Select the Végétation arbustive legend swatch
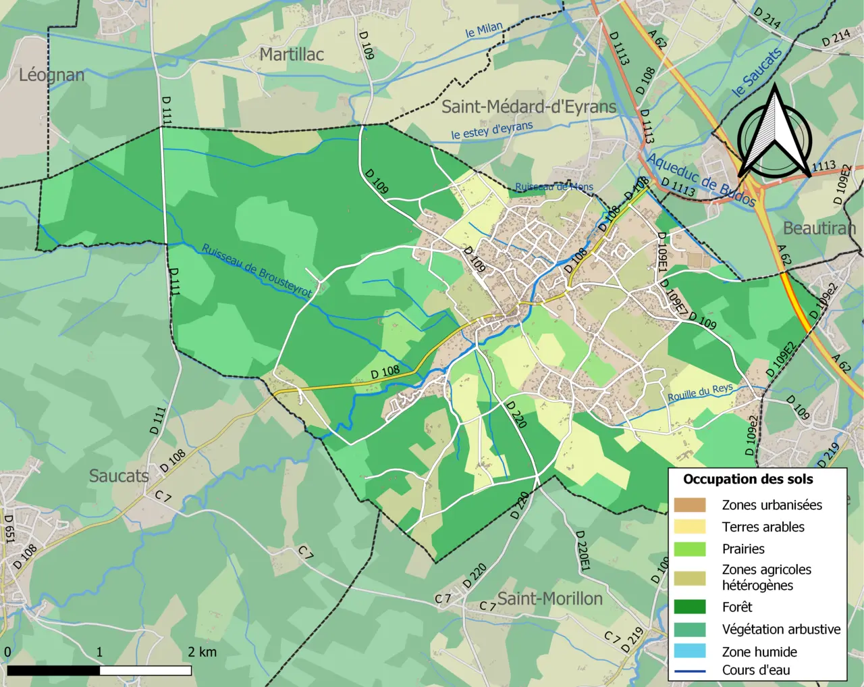 (x=690, y=629)
